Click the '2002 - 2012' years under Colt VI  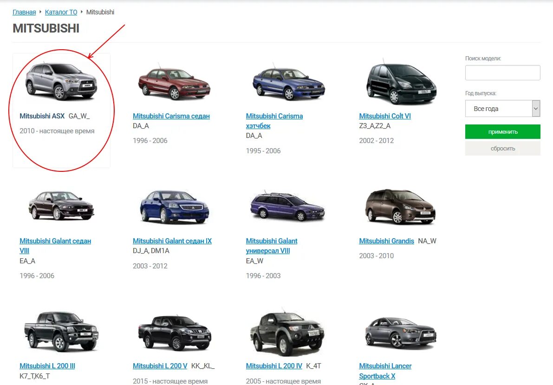(376, 140)
